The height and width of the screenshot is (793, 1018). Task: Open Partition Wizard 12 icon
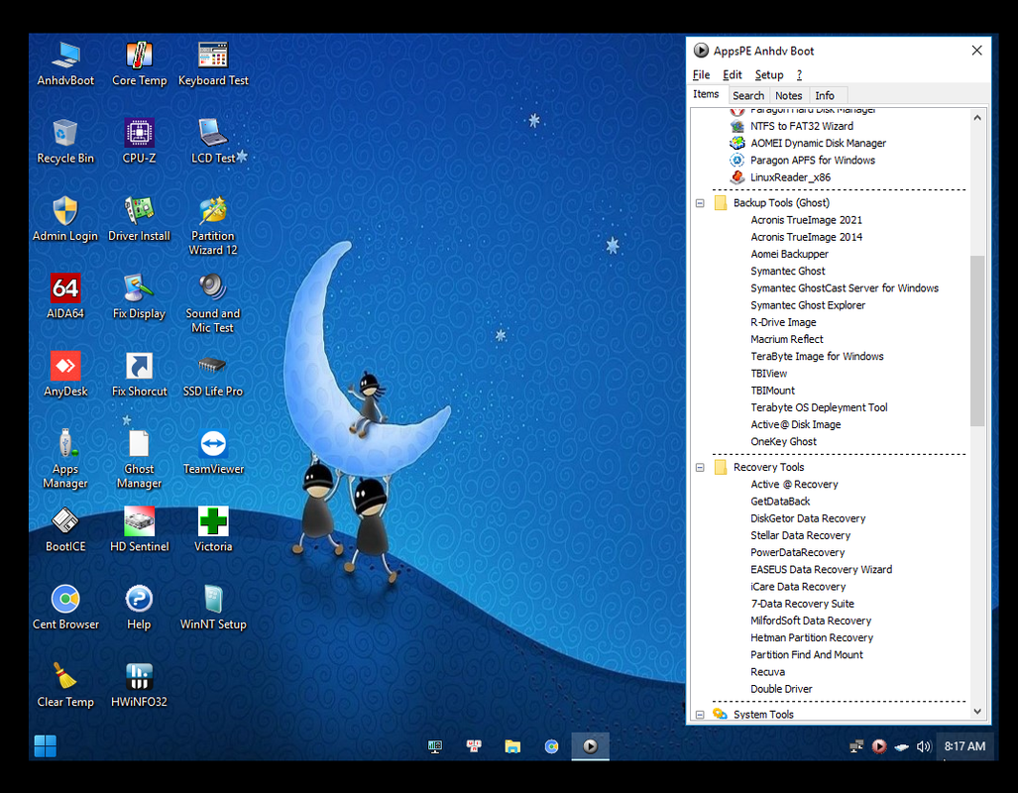point(213,225)
